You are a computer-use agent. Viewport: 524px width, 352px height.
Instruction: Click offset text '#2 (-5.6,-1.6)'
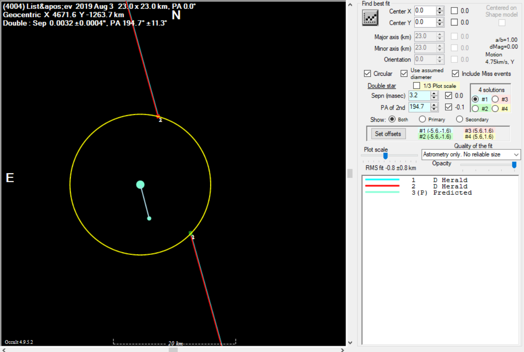[x=435, y=136]
